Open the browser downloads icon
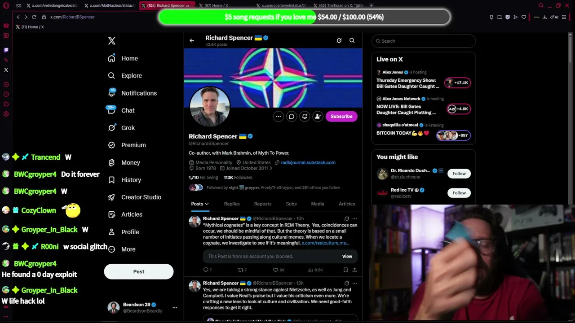The height and width of the screenshot is (323, 575). [544, 17]
